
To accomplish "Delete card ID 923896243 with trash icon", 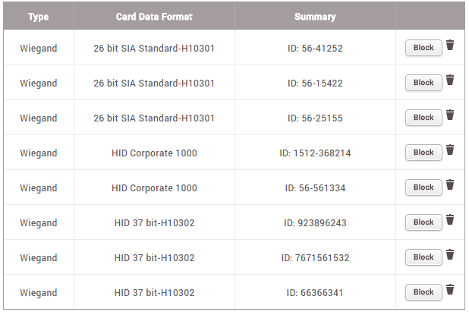I will [450, 220].
